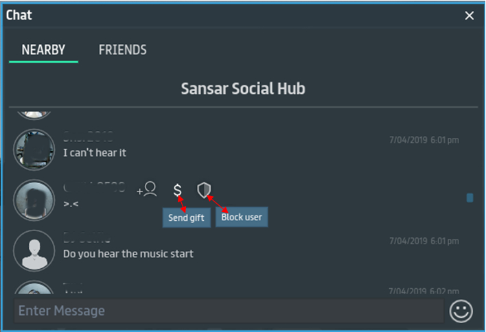Close the Chat window
This screenshot has height=332, width=486.
point(470,15)
